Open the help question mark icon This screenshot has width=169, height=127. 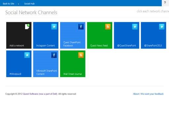165,3
